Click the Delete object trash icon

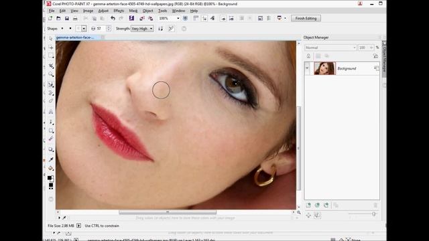[375, 206]
